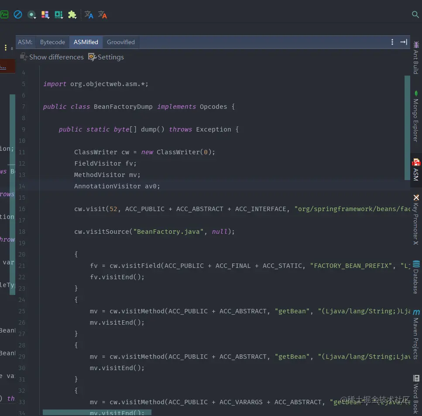
Task: Click the search magnifier icon
Action: tap(415, 14)
